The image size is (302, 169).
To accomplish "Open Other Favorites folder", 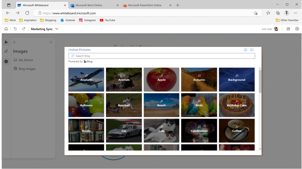I will [287, 20].
